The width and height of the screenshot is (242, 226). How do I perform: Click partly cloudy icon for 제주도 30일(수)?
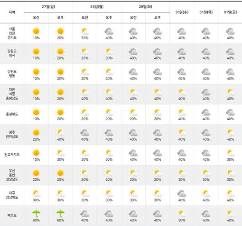[x=182, y=214]
